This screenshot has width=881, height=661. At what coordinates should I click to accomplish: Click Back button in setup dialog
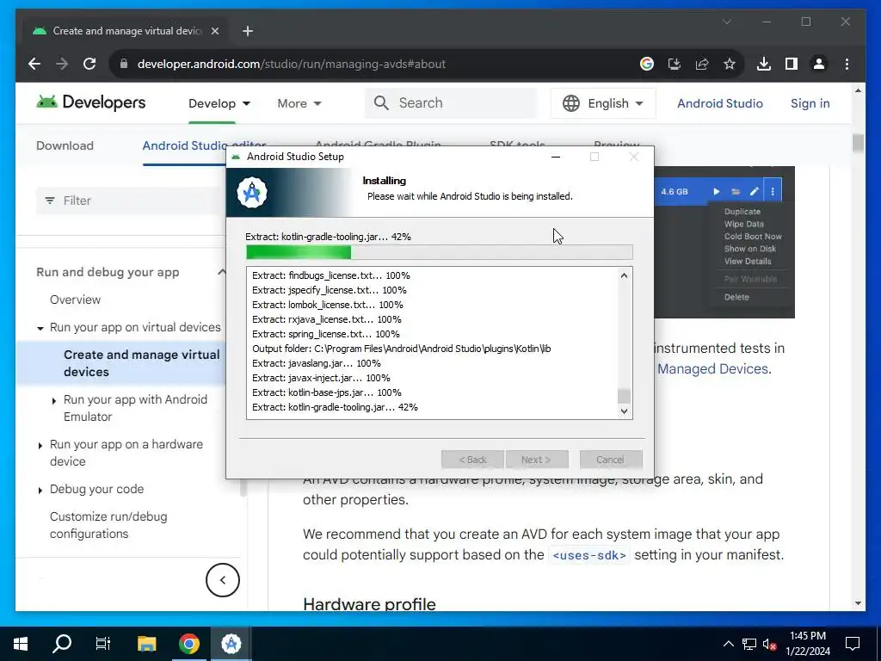point(473,460)
